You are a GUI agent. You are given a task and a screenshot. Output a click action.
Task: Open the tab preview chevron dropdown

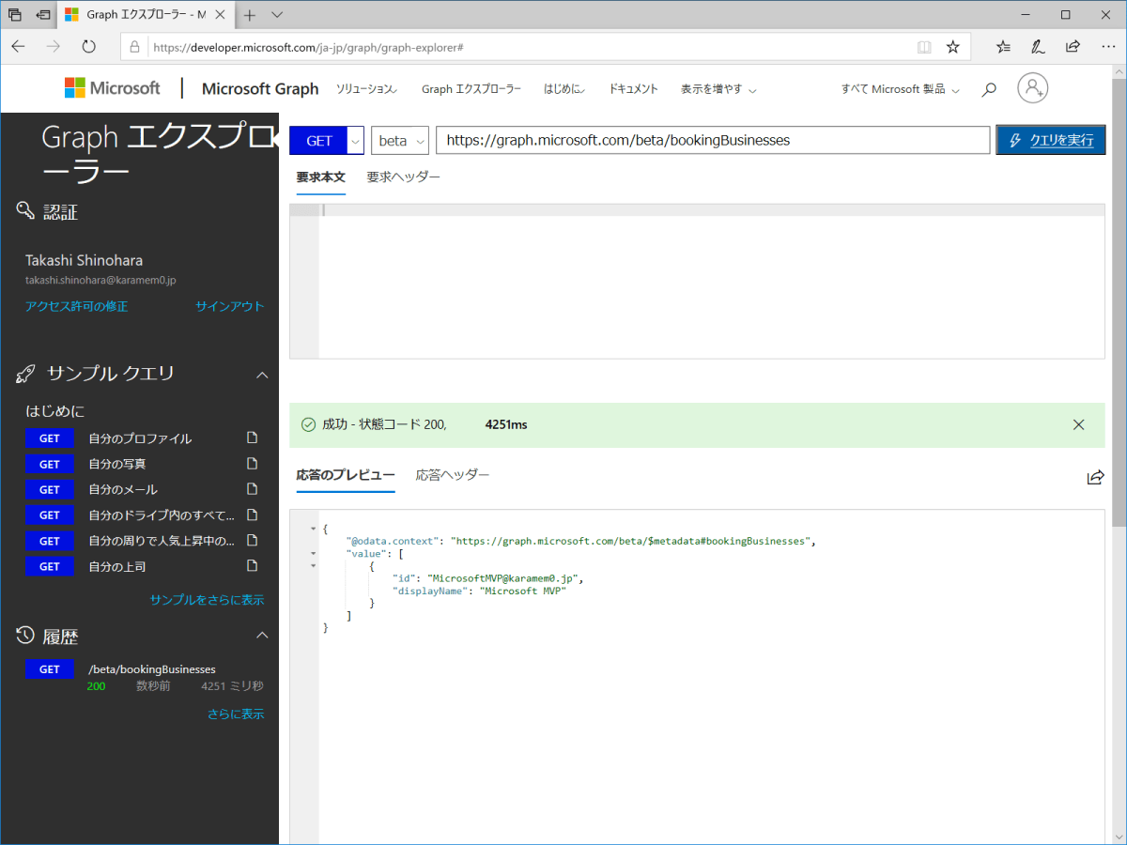(277, 15)
